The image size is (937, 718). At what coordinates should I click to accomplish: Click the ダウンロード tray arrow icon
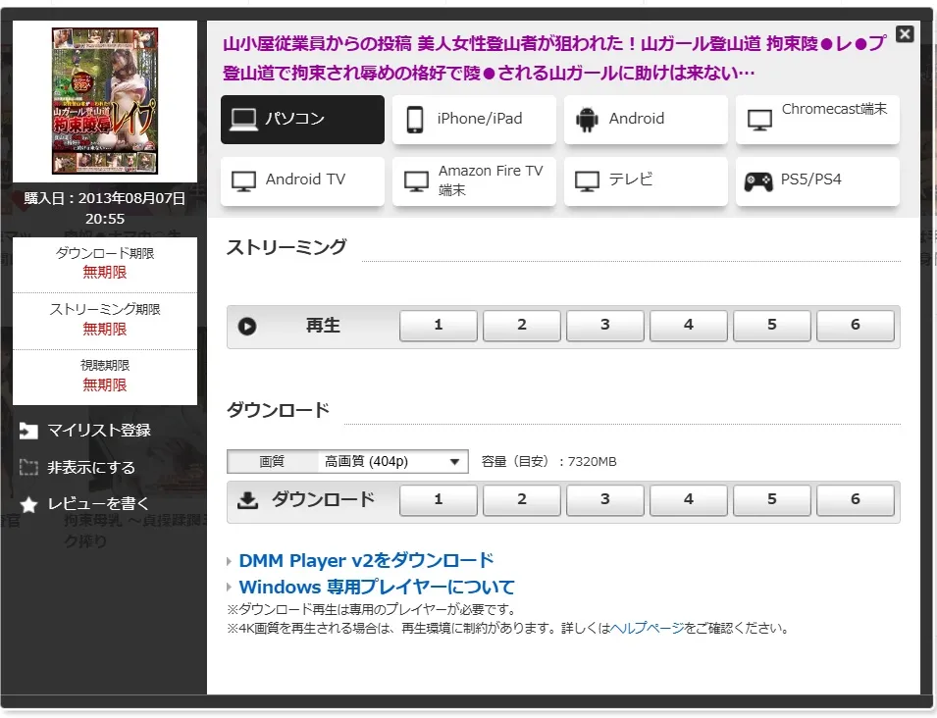(x=247, y=500)
